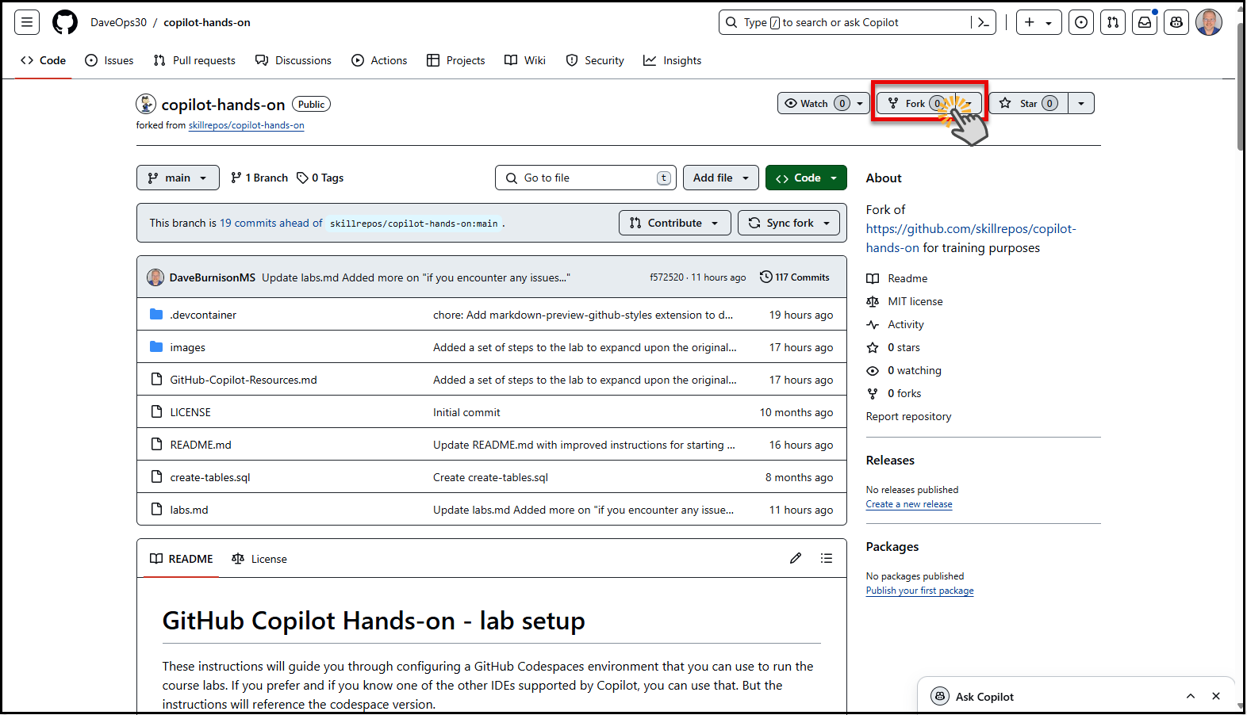Click the 0 forks link

coord(904,393)
